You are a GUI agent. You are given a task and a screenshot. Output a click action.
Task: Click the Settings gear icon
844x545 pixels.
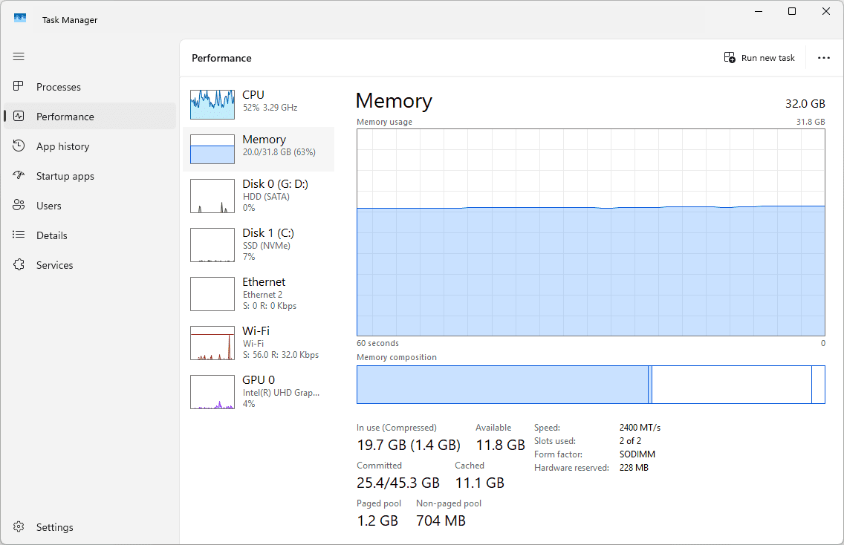(x=19, y=527)
